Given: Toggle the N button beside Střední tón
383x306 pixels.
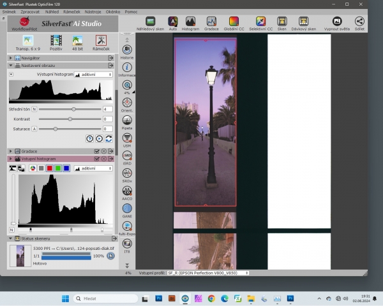Looking at the screenshot, I should (x=34, y=109).
